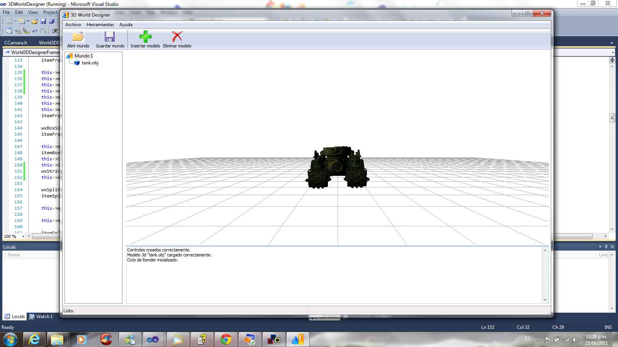
Task: Open the File menu in Visual Studio
Action: tap(6, 12)
